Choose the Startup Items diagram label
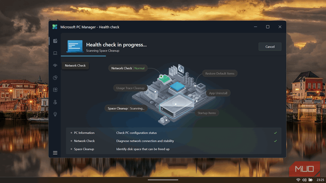Viewport: 326px width, 183px height. 207,113
